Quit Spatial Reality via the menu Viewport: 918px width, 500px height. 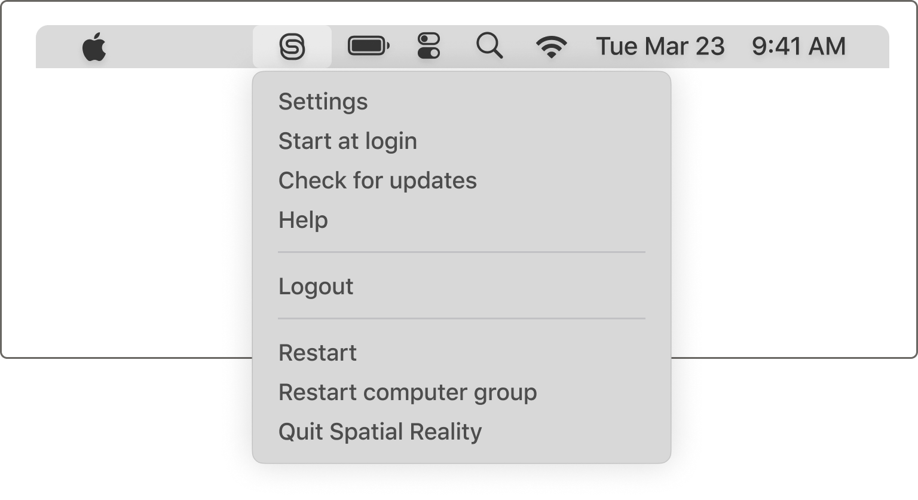point(380,431)
